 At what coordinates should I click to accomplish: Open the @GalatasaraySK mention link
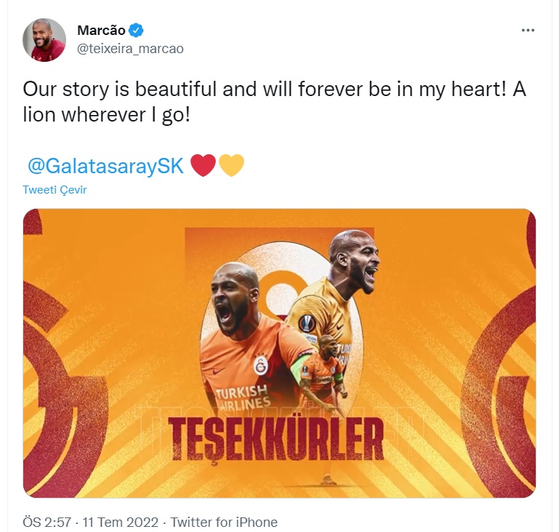pyautogui.click(x=106, y=166)
